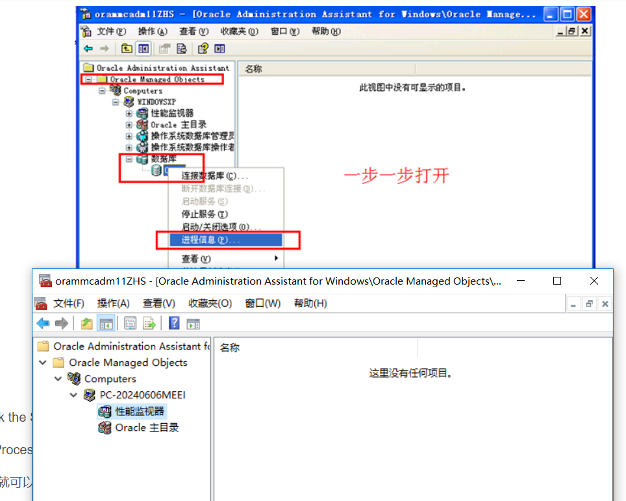Click Forward arrow in upper XP window toolbar
626x501 pixels.
coord(104,48)
